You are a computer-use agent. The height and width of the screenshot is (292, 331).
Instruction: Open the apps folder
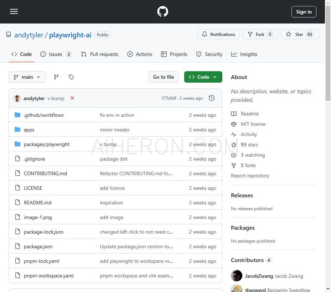click(29, 130)
